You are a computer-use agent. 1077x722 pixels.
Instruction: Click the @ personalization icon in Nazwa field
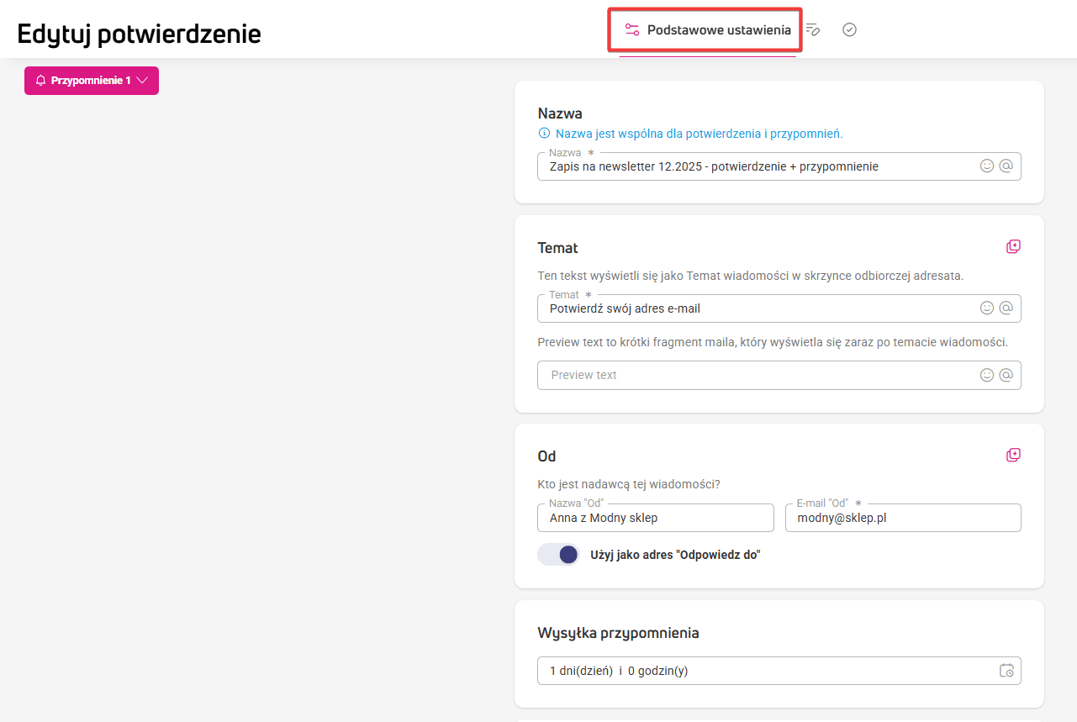[1006, 166]
